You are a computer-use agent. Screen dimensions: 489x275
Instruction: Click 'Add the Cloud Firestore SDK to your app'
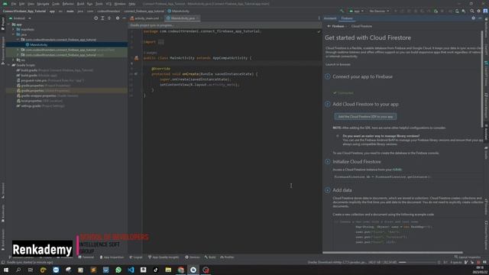(365, 117)
